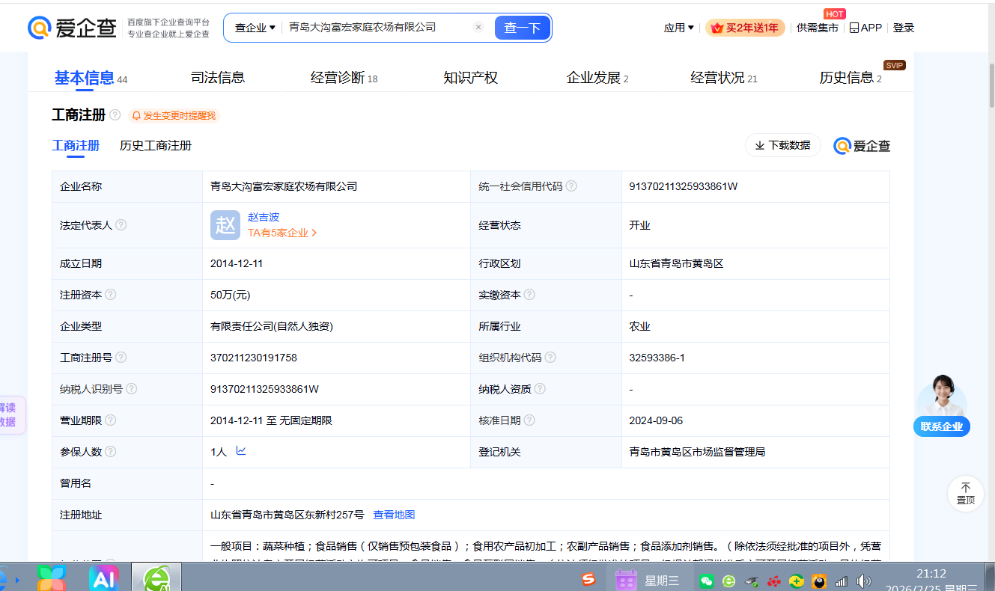The width and height of the screenshot is (995, 591).
Task: Open WeChat from the system tray
Action: (706, 581)
